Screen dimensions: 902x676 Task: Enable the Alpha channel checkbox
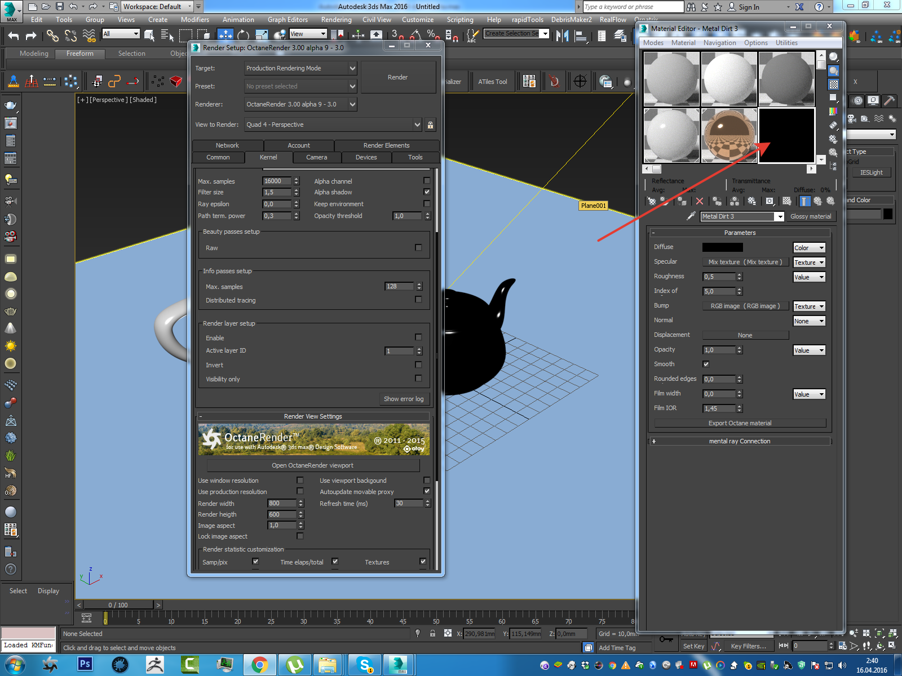click(x=427, y=181)
